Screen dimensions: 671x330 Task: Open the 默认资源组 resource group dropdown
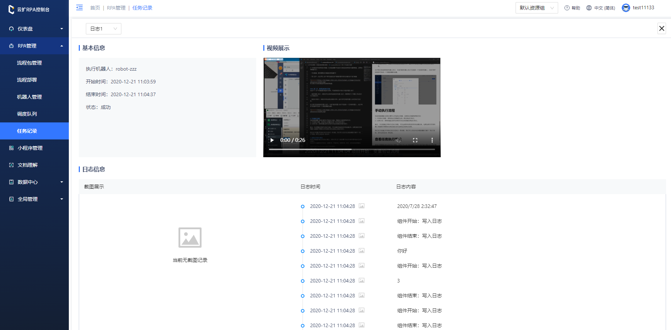536,8
